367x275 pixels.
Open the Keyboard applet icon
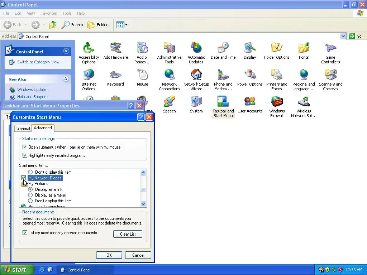115,78
